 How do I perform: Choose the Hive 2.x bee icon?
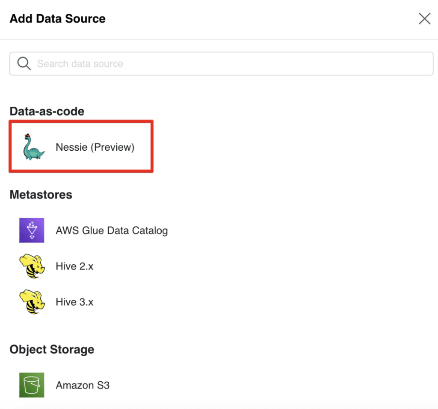click(x=32, y=266)
